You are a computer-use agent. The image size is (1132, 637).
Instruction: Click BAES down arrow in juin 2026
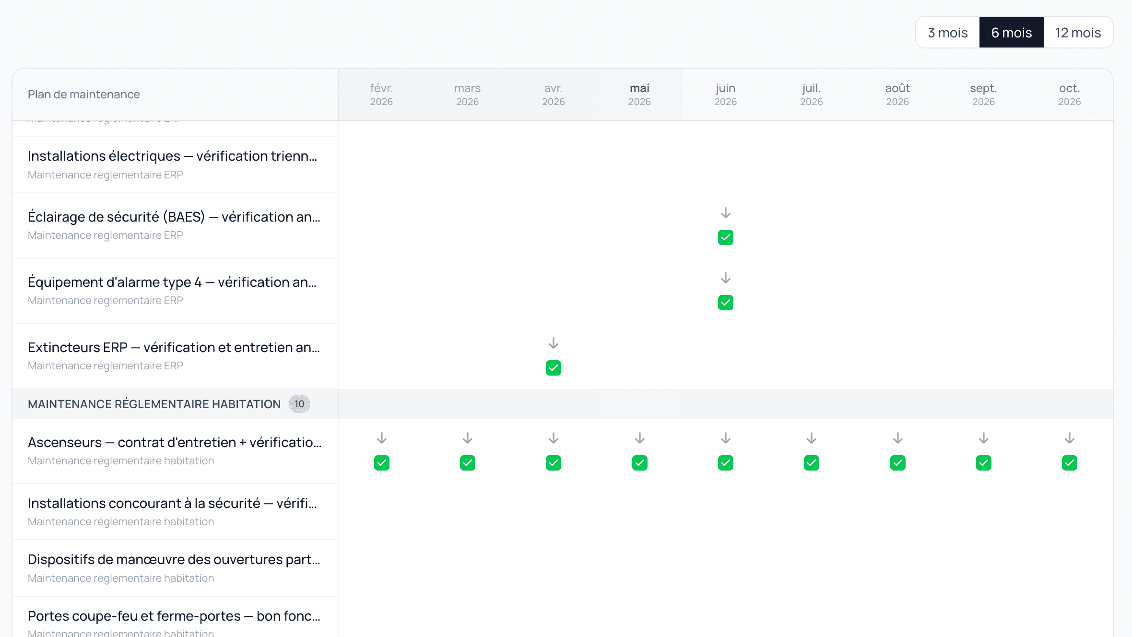point(726,212)
